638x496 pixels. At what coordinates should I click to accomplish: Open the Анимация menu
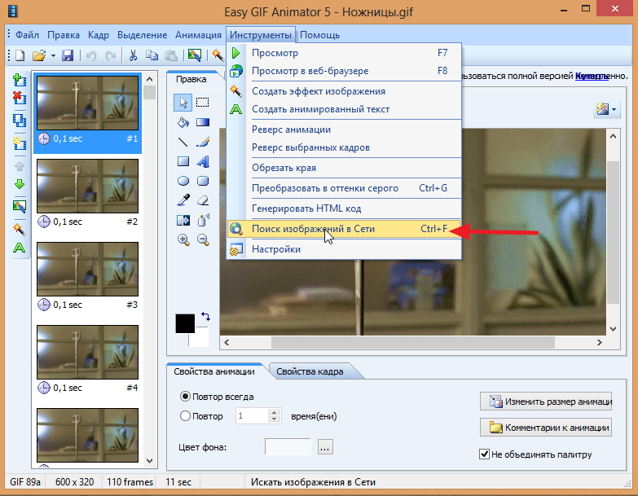(x=198, y=35)
